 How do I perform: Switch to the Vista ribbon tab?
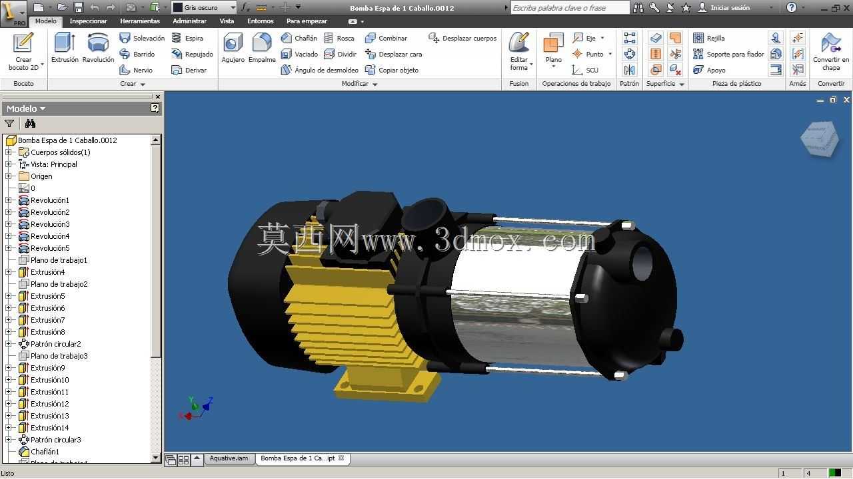(227, 21)
